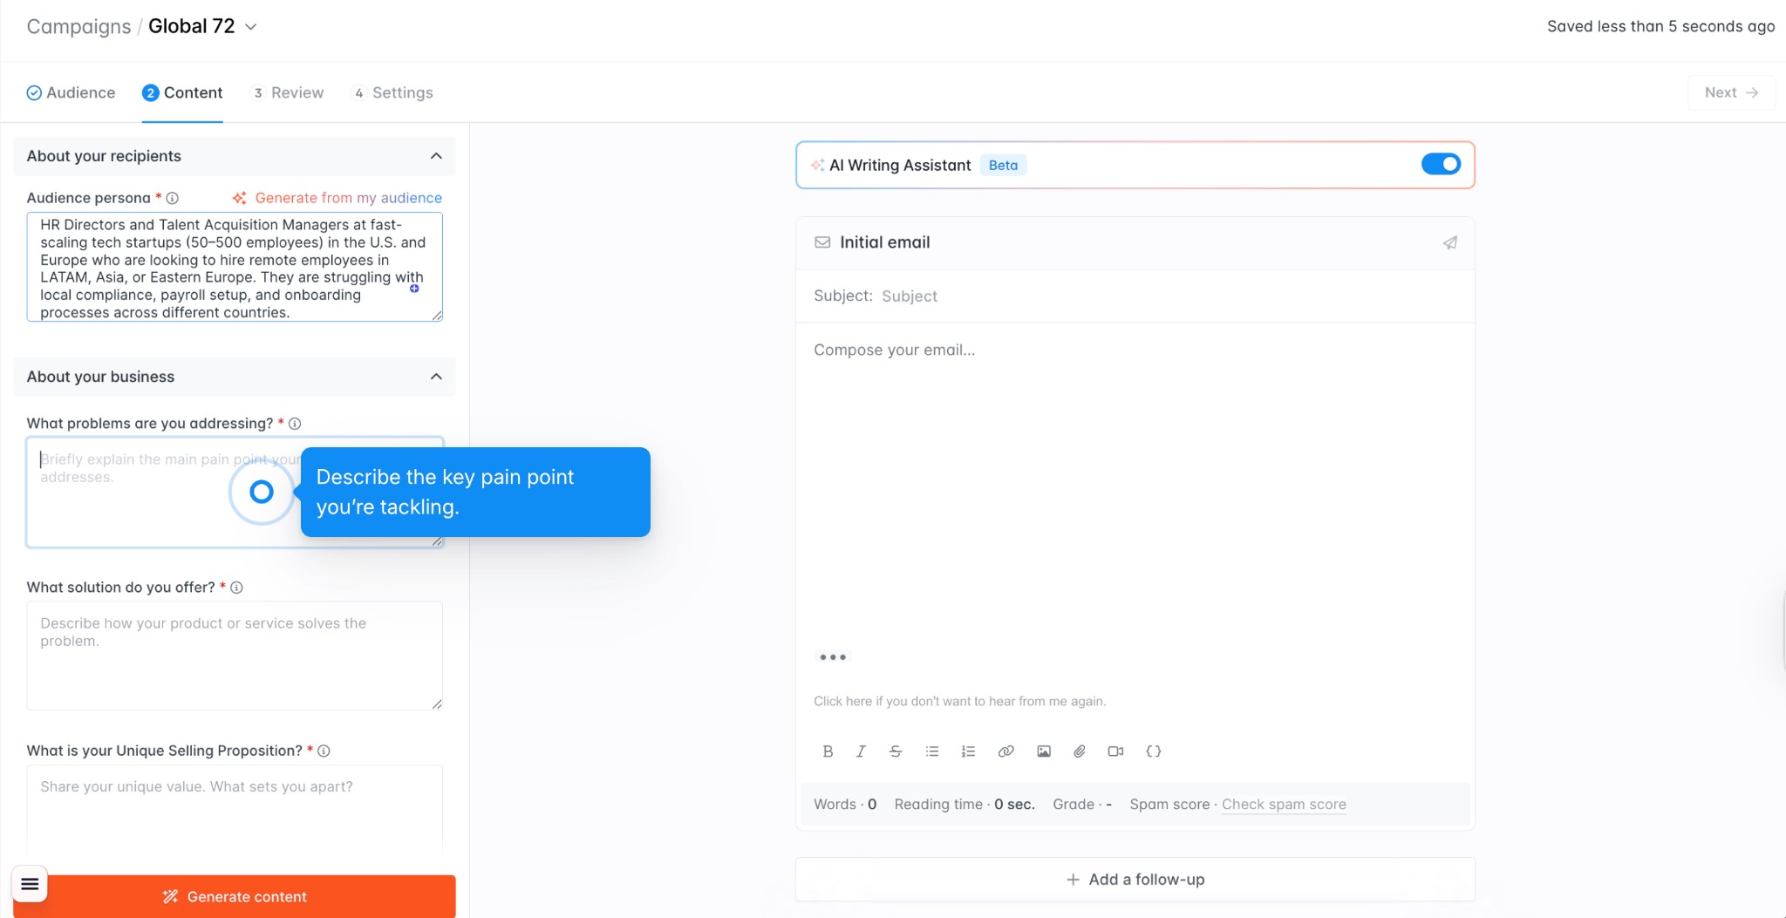Click the Beta badge

(x=1003, y=165)
